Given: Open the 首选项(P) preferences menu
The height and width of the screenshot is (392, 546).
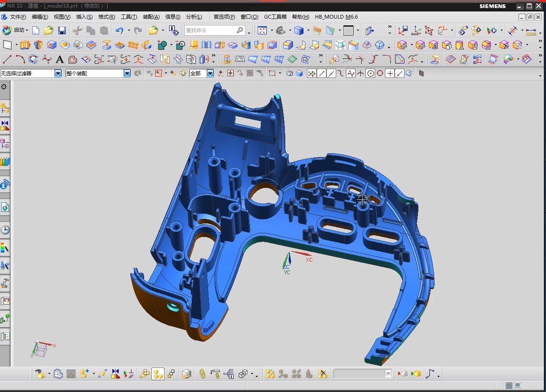Looking at the screenshot, I should click(x=224, y=17).
